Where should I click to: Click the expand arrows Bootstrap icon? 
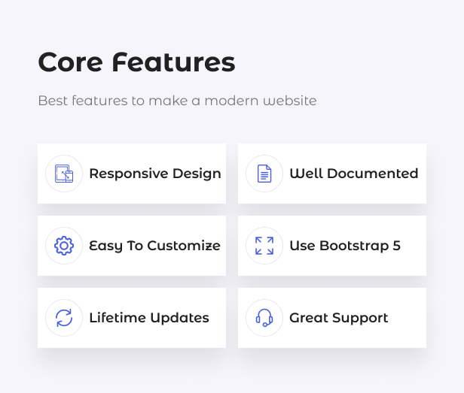click(264, 246)
